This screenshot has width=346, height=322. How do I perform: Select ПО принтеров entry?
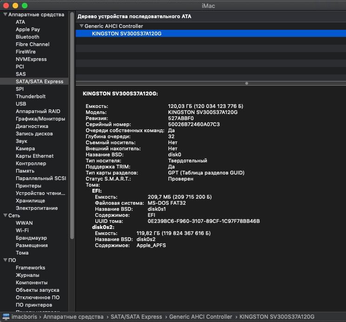(34, 305)
